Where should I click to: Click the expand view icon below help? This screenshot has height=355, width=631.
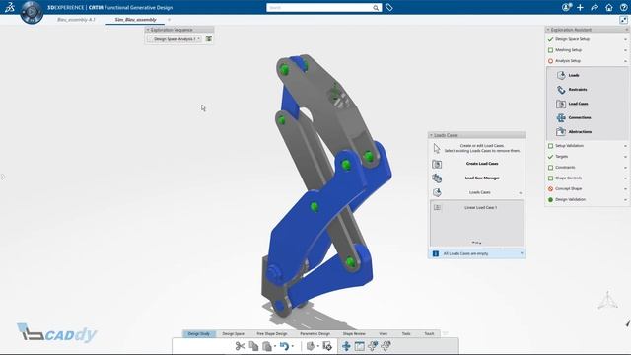click(x=623, y=20)
